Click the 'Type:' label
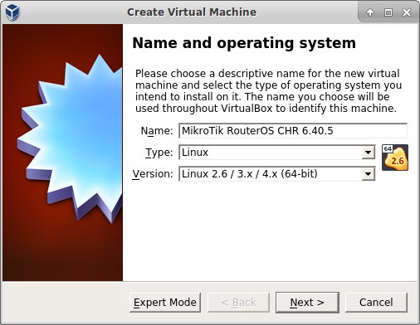Viewport: 420px width, 325px height. [159, 153]
